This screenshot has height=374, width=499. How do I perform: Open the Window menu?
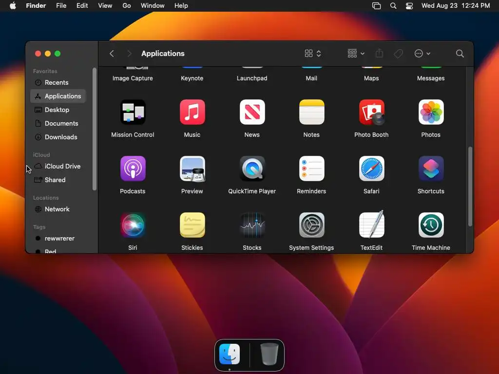coord(153,6)
